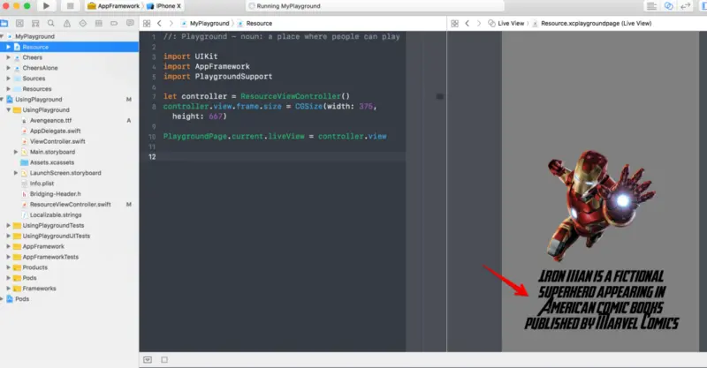The width and height of the screenshot is (707, 368).
Task: Open Resource breadcrumb in source jump bar
Action: coord(255,24)
